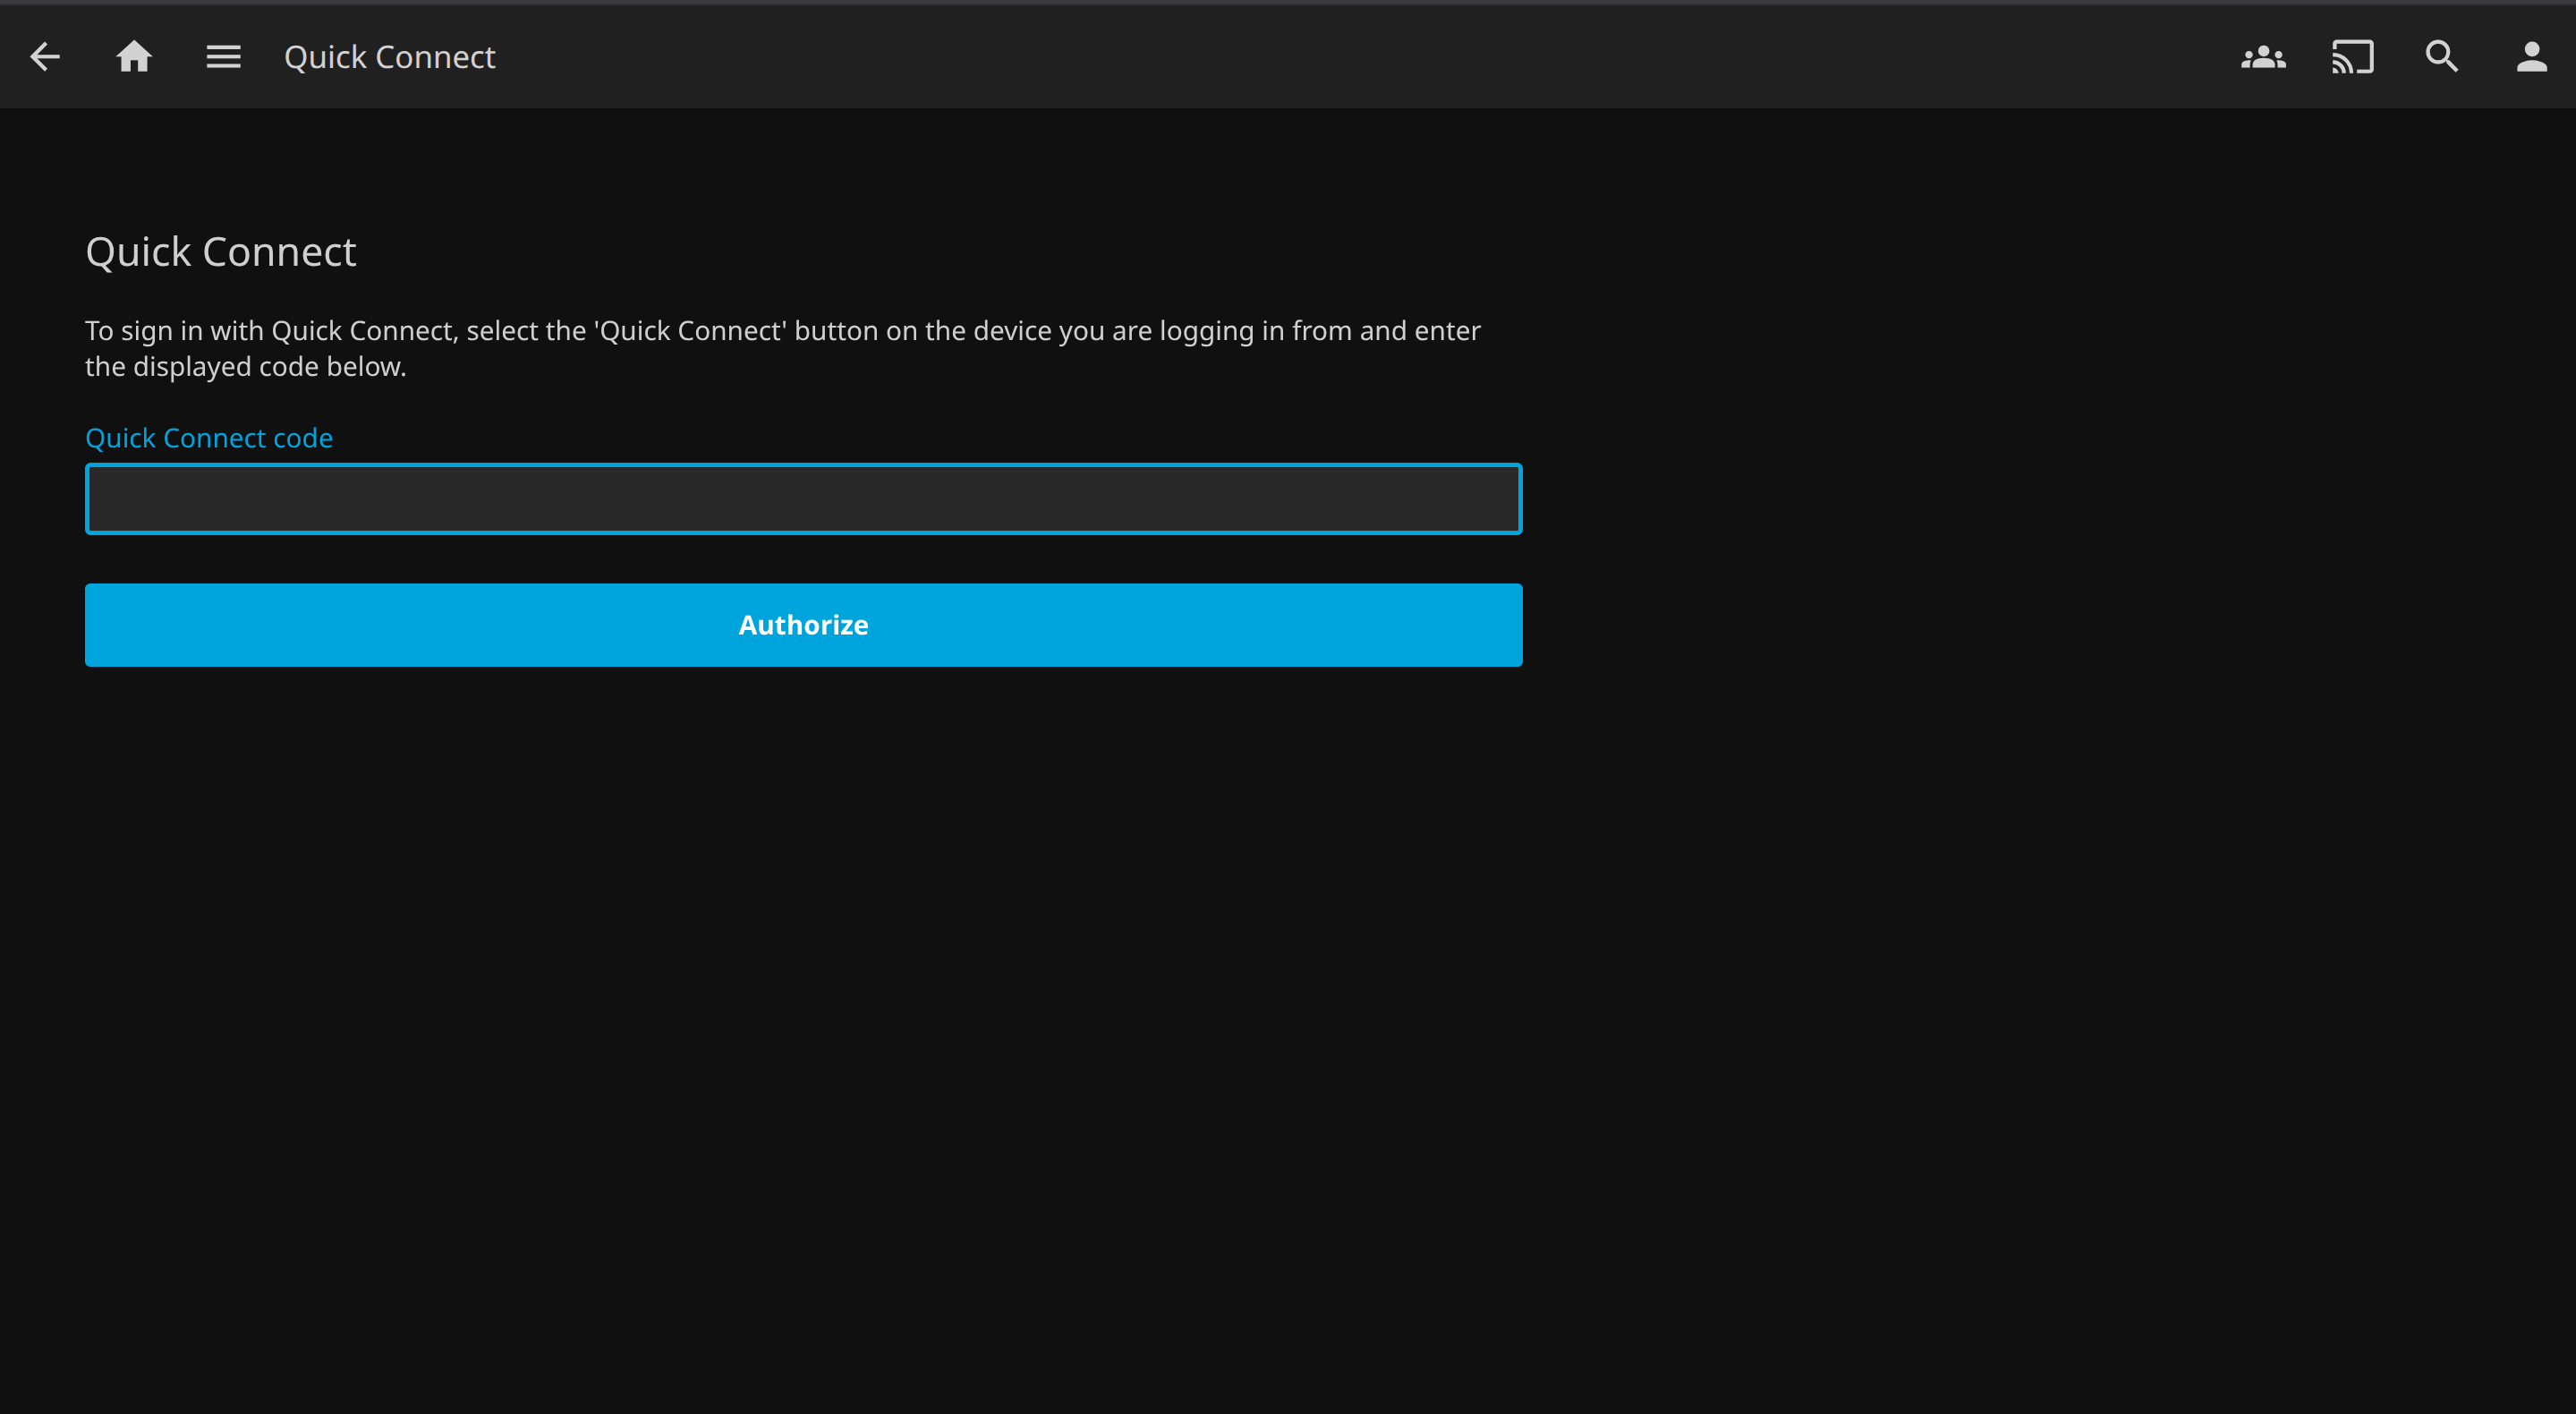The image size is (2576, 1414).
Task: Click the Cast to device icon
Action: pyautogui.click(x=2352, y=57)
